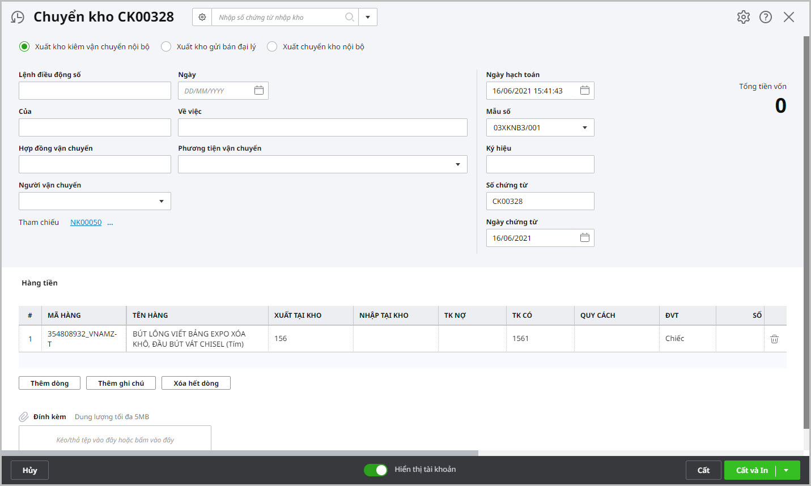Click the history clock icon beside title
This screenshot has width=811, height=486.
(x=18, y=18)
